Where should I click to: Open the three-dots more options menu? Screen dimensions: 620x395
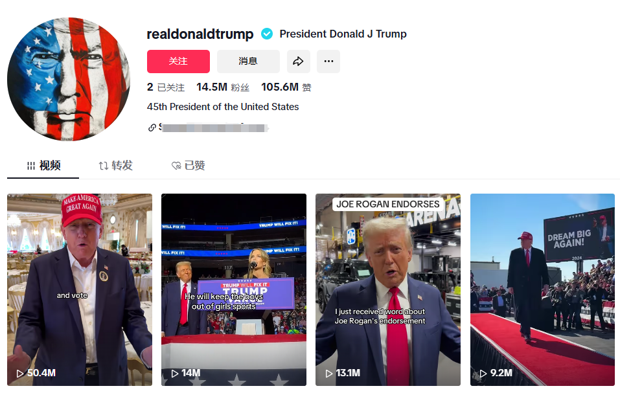click(328, 62)
